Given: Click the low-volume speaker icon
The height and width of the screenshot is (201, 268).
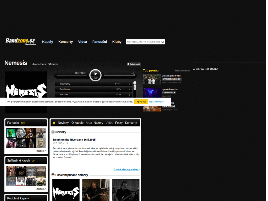Looking at the screenshot, I should tap(105, 73).
